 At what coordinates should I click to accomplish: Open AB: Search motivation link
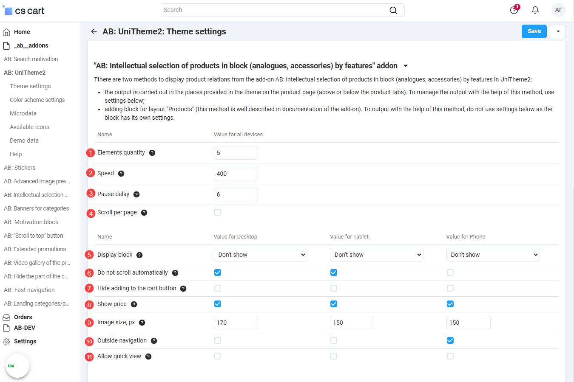(31, 59)
